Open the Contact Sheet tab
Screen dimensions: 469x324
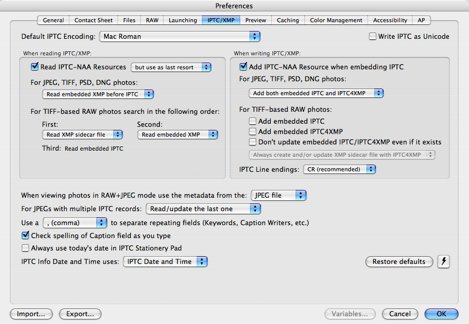tap(93, 20)
